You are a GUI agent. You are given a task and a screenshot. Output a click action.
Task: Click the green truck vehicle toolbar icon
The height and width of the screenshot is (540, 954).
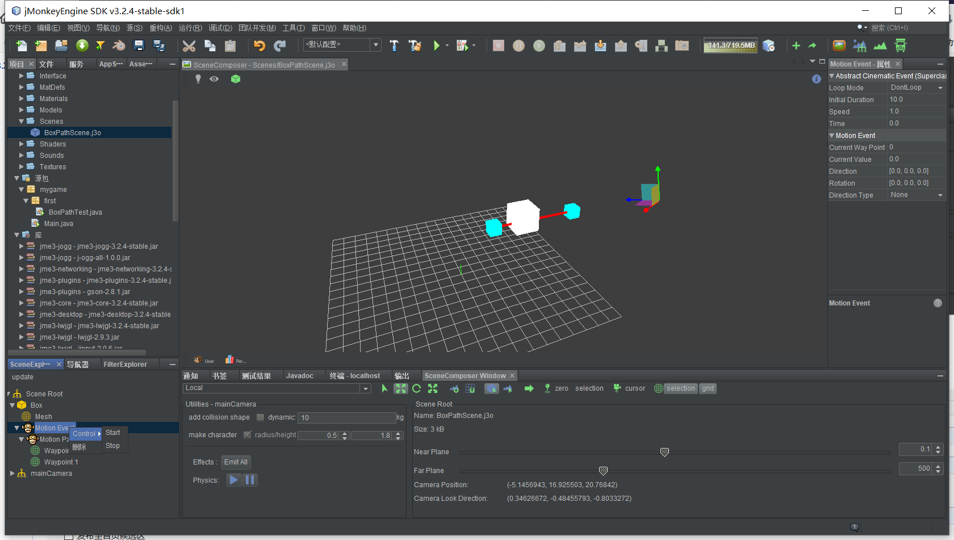(901, 45)
